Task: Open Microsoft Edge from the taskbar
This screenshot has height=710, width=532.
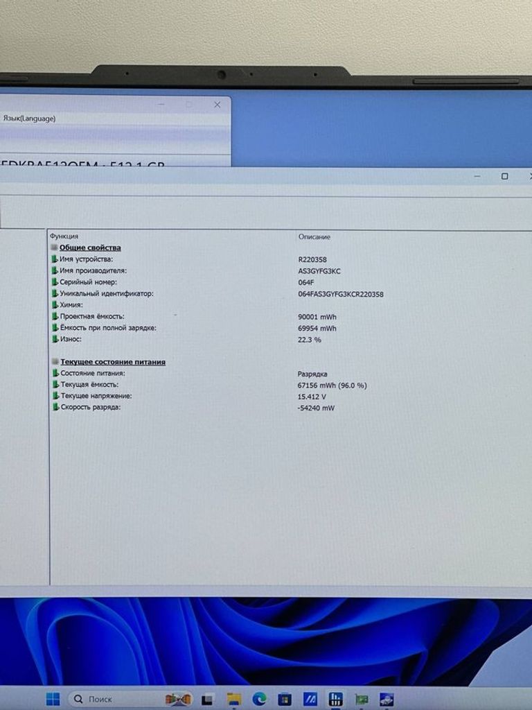Action: click(260, 699)
